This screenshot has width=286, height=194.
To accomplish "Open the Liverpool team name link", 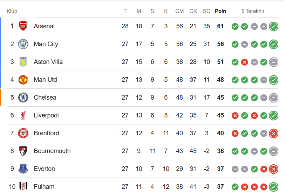I will [46, 115].
